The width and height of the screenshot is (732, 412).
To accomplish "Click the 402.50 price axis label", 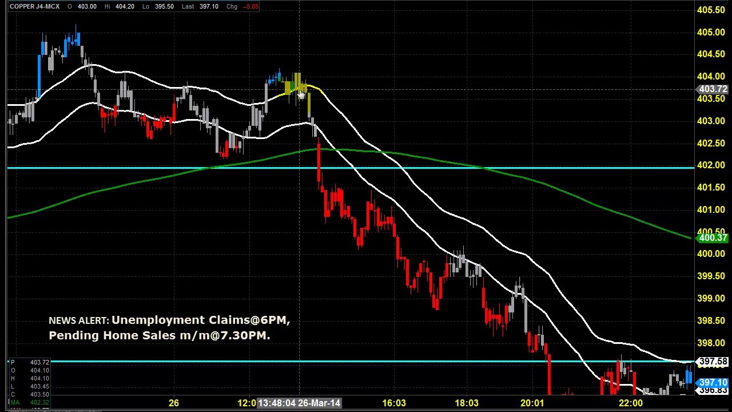I will [x=711, y=143].
